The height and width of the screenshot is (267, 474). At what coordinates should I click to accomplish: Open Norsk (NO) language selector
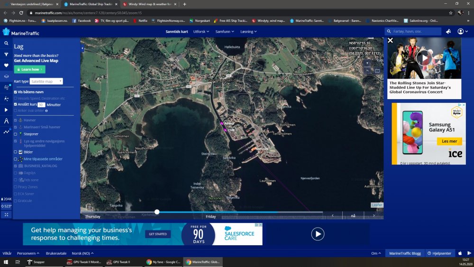coord(82,253)
